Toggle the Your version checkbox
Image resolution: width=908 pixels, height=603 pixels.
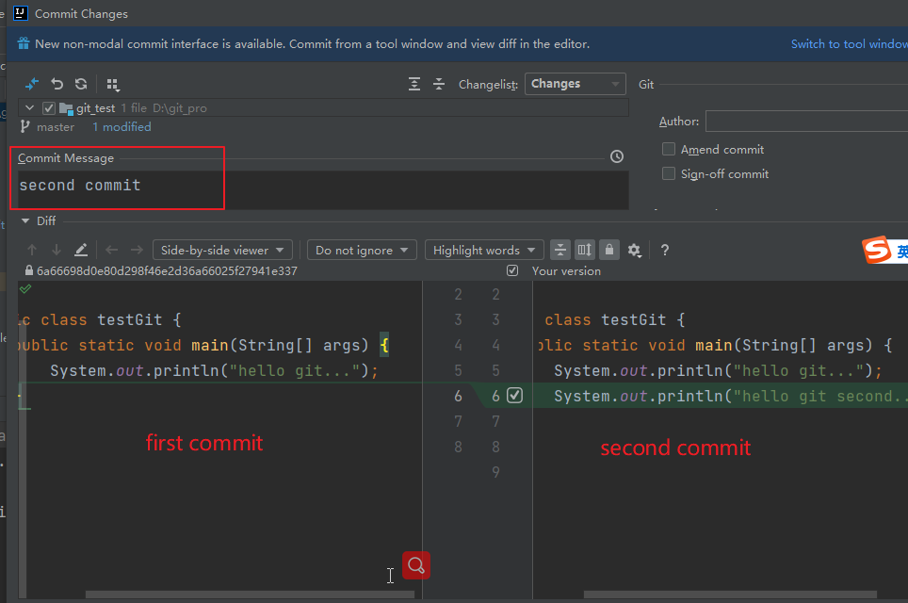pos(512,270)
